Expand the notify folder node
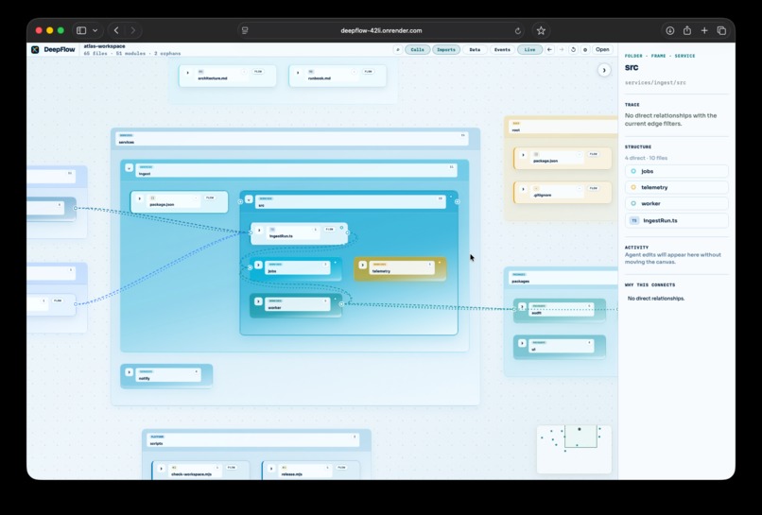The width and height of the screenshot is (762, 515). click(130, 372)
